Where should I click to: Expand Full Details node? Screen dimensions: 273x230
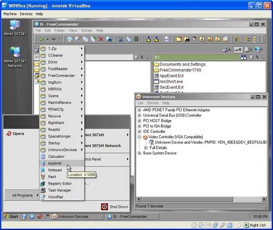tap(146, 148)
